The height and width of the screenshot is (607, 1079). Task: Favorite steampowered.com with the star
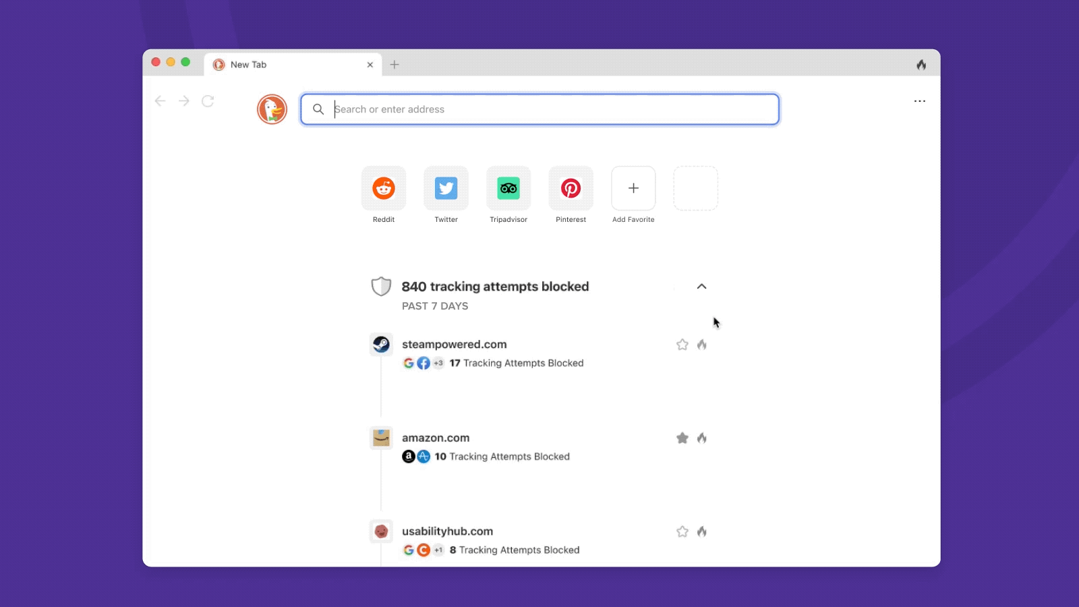coord(682,345)
